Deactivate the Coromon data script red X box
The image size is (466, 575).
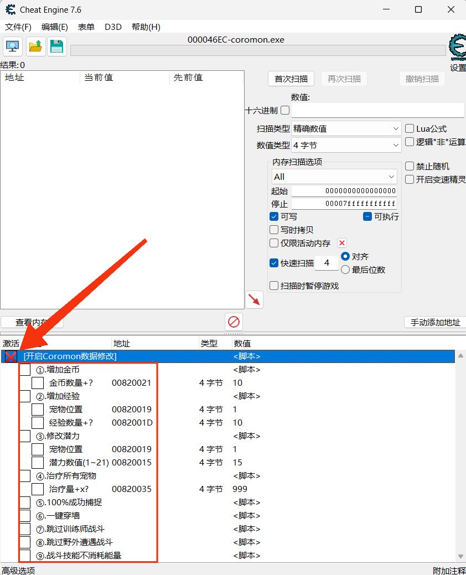coord(11,356)
